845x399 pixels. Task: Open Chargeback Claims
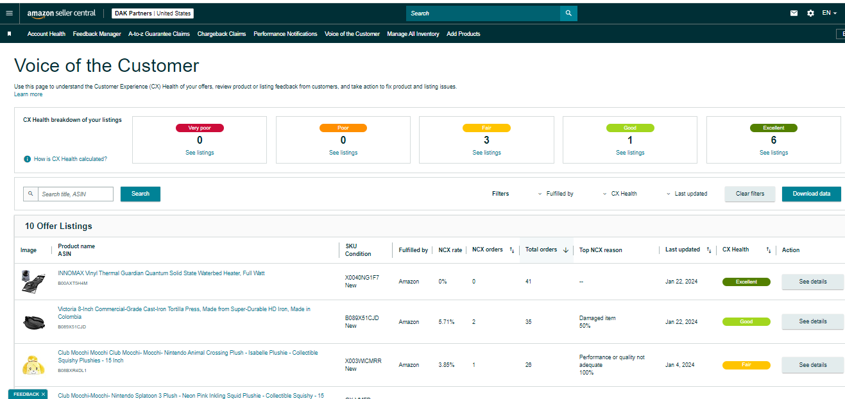click(x=221, y=34)
